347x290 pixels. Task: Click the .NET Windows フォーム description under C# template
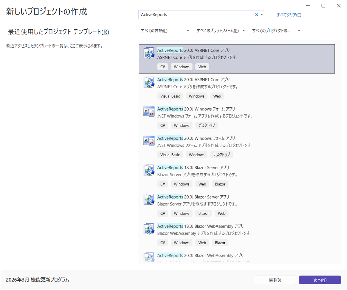click(205, 116)
